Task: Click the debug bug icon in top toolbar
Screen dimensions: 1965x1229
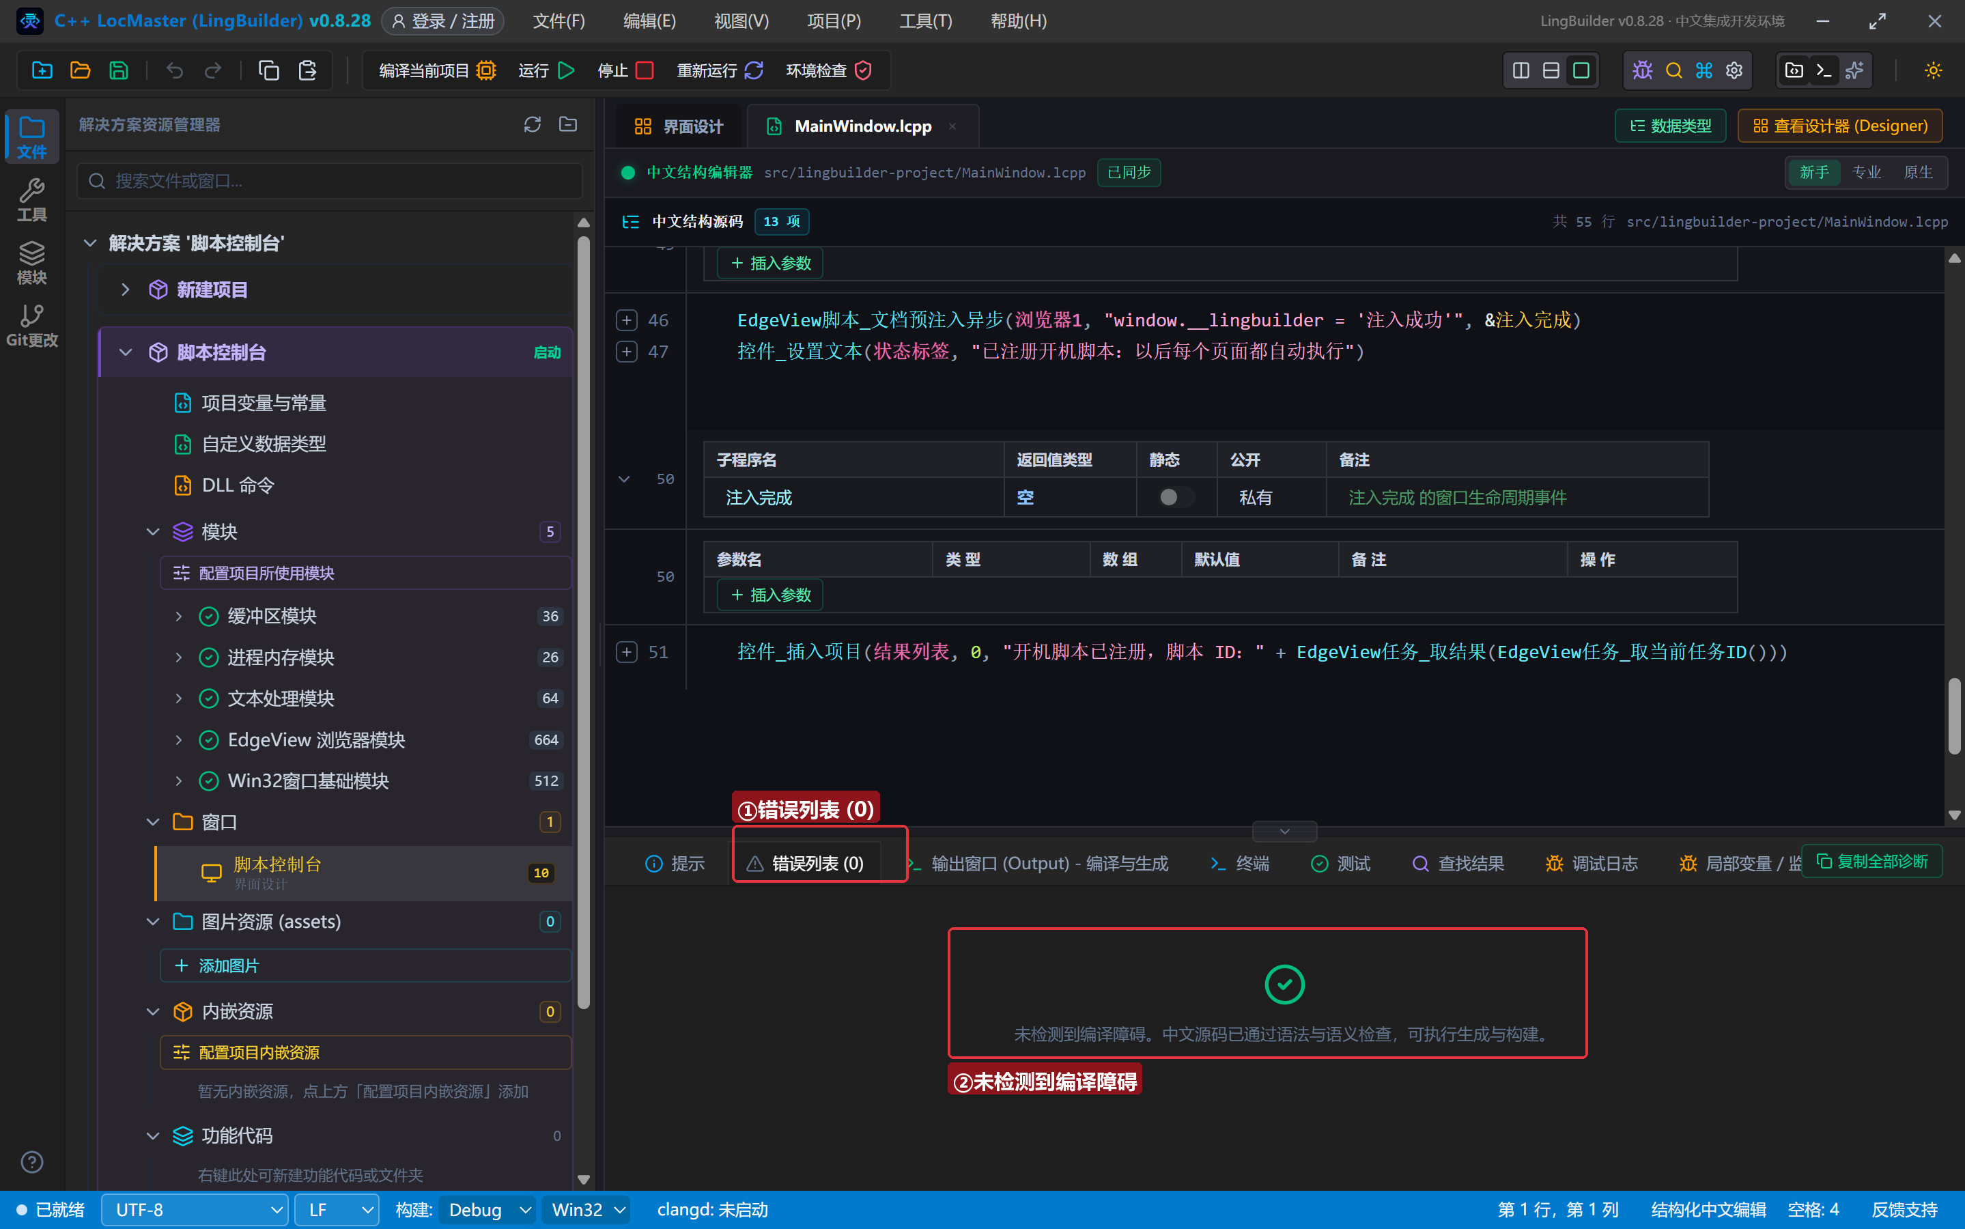Action: click(1642, 71)
